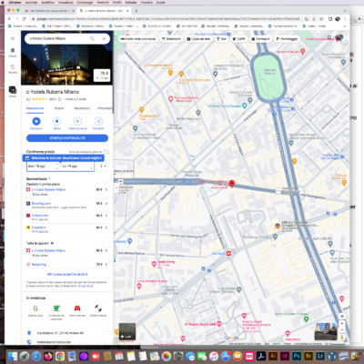This screenshot has height=364, width=364.
Task: Select the Parcheggio map filter chip
Action: [x=287, y=39]
